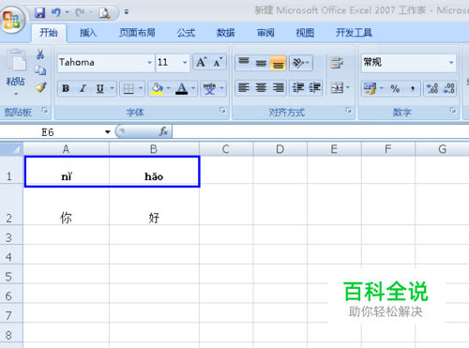Toggle bottom vertical alignment

278,63
